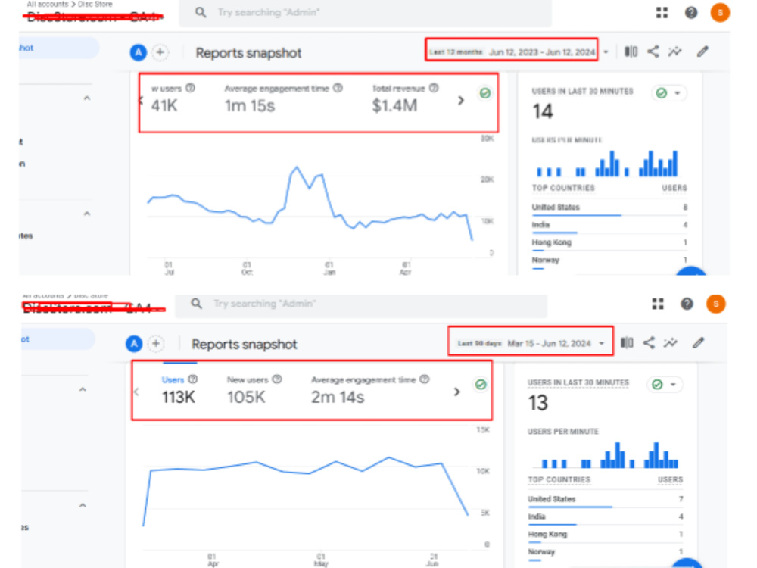
Task: Select 'Total revenue' $1.4M metric
Action: coord(404,98)
